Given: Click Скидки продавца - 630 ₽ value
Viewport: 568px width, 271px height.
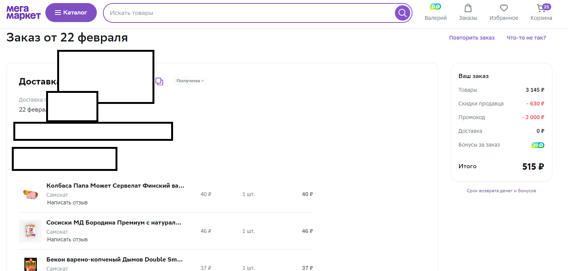Looking at the screenshot, I should pos(535,104).
